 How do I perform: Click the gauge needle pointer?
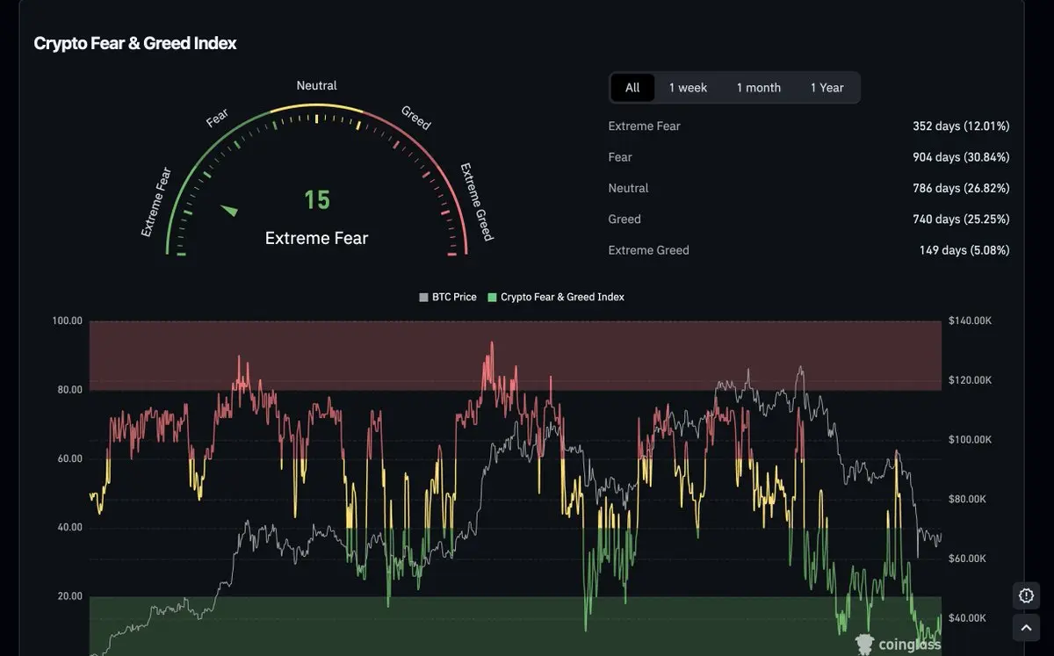pos(229,210)
